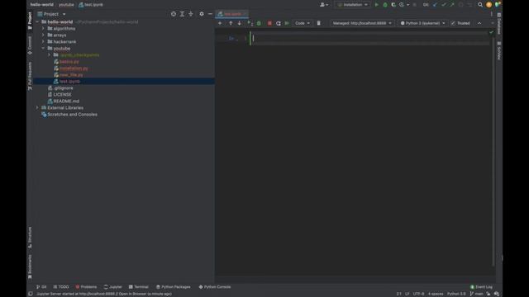
Task: Open Installation run configuration dropdown
Action: point(353,5)
